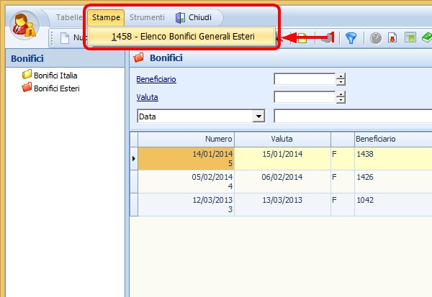Expand the Data dropdown combo box
432x297 pixels.
coord(258,116)
